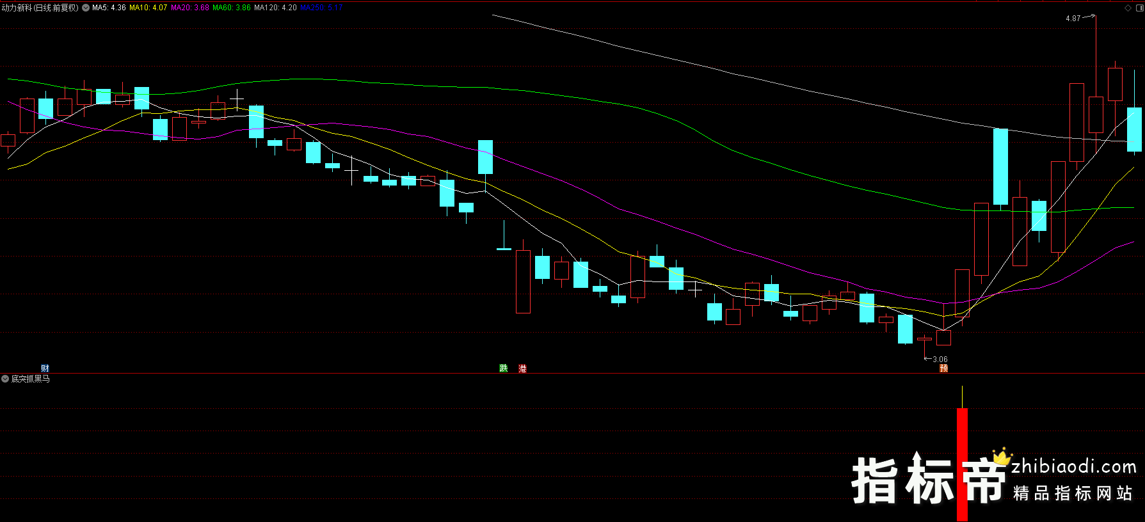Screen dimensions: 1145x522
Task: Click the 3.06 low price label
Action: click(x=940, y=360)
